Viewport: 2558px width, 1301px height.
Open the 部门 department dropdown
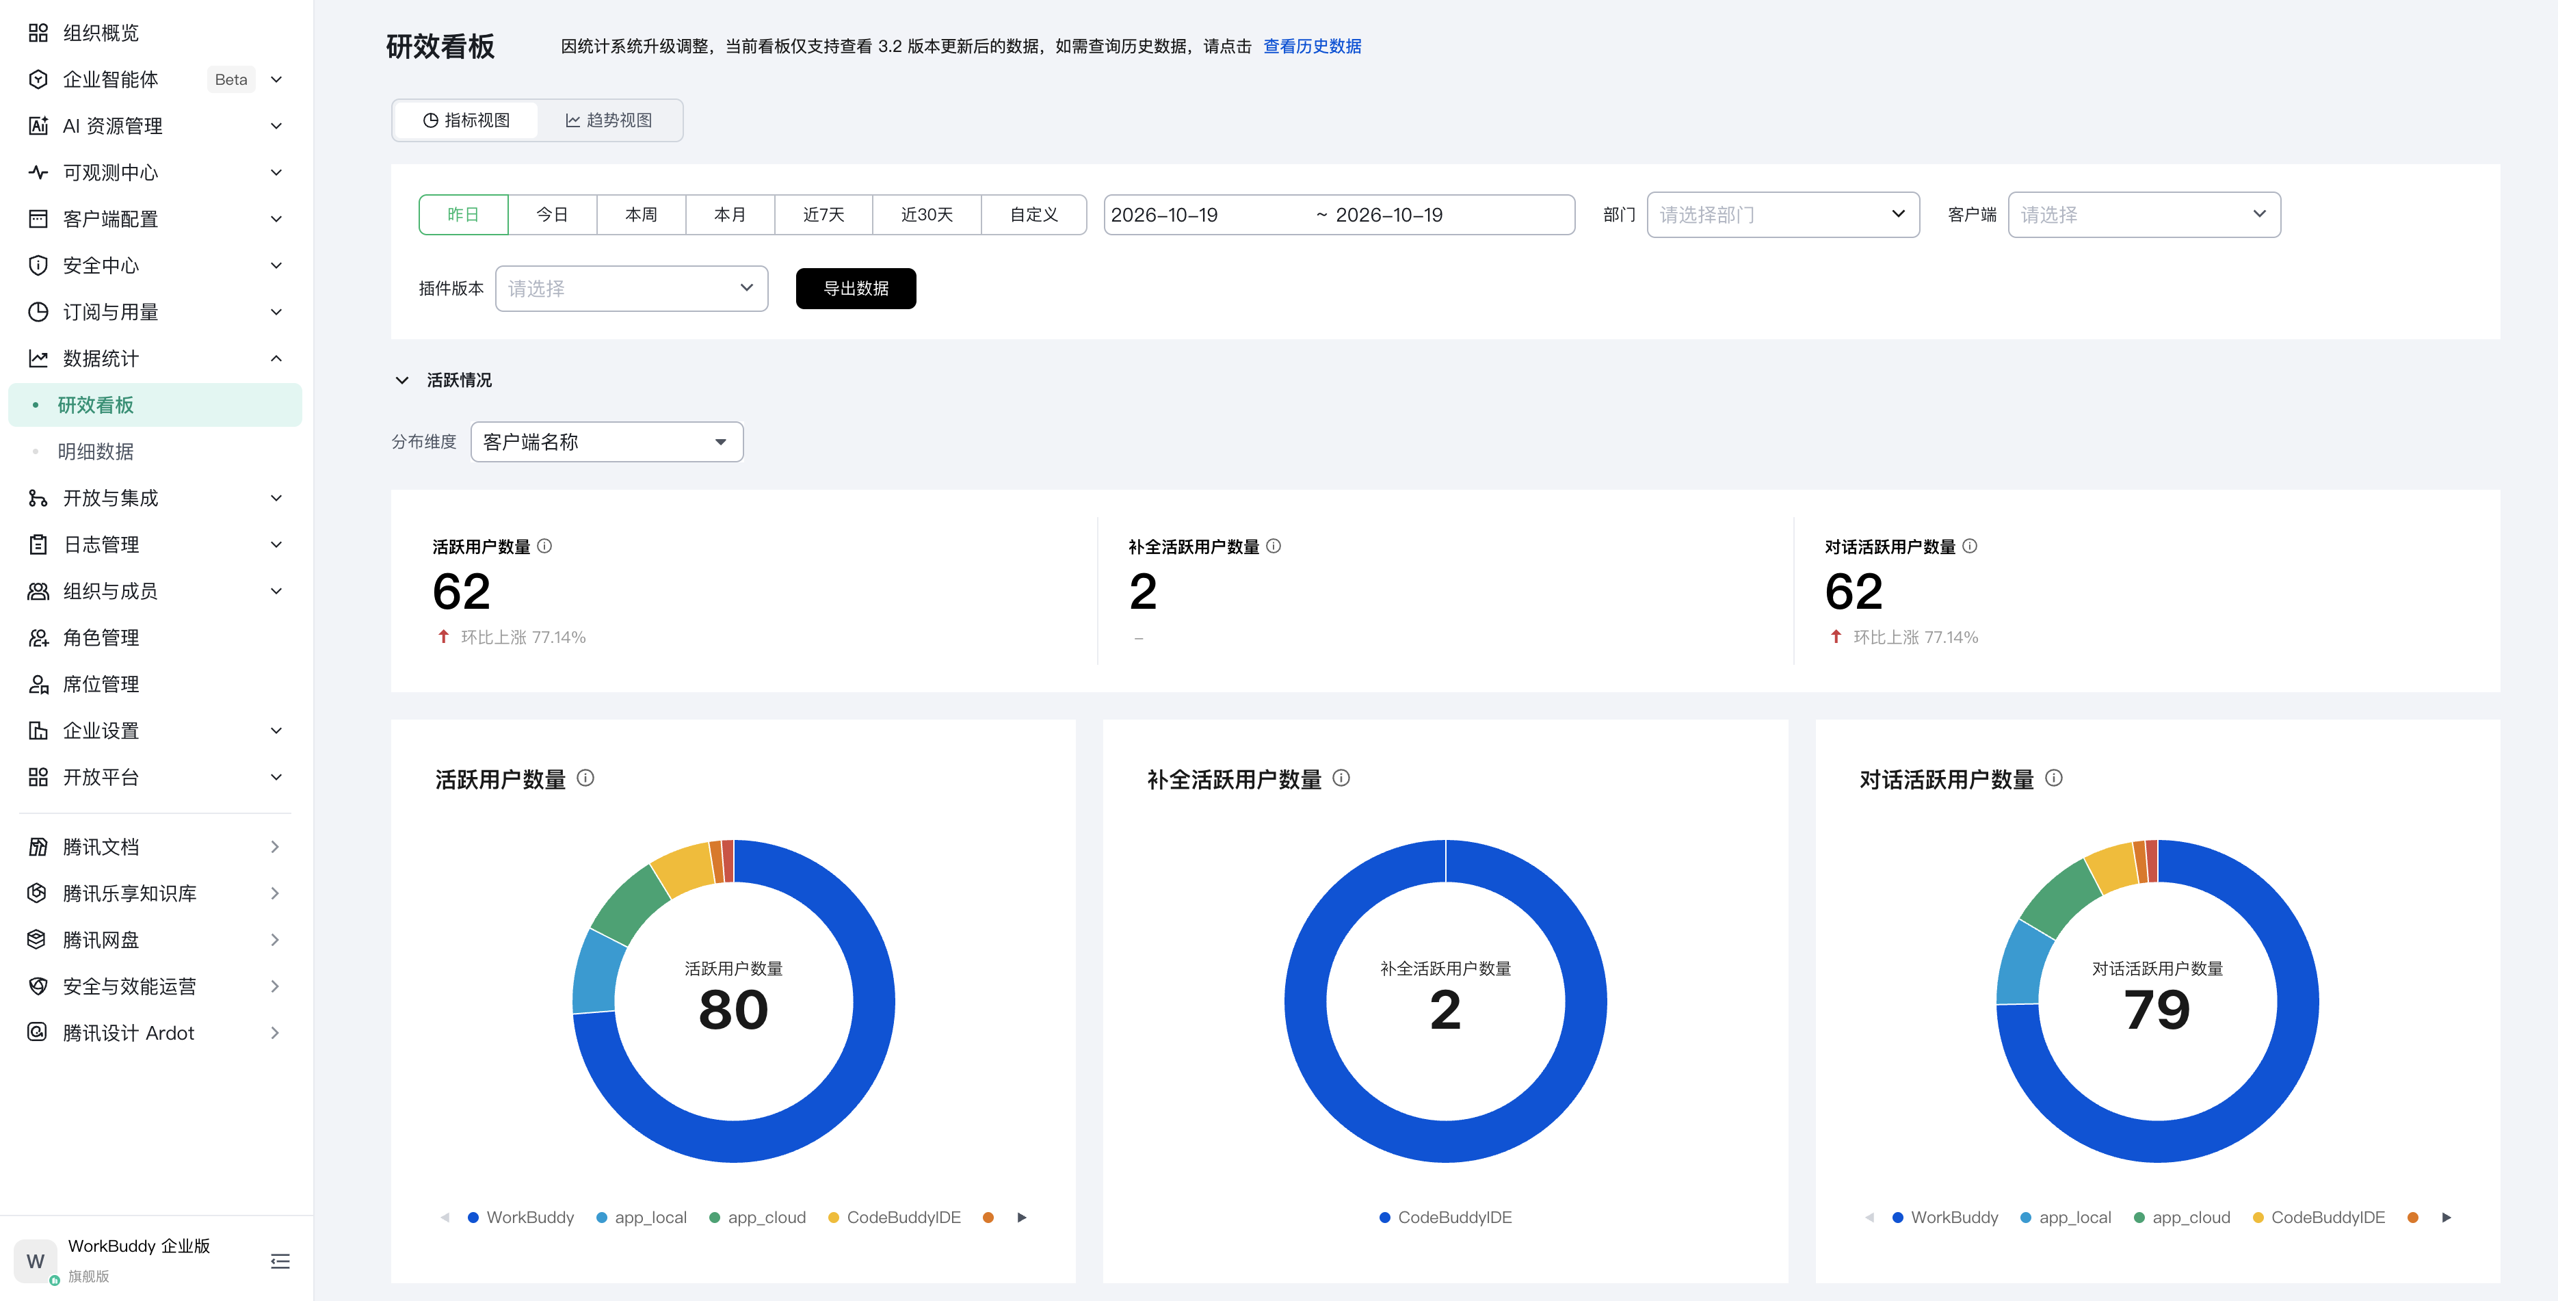[x=1782, y=215]
